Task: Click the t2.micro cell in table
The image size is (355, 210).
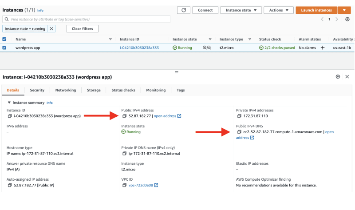Action: (226, 48)
